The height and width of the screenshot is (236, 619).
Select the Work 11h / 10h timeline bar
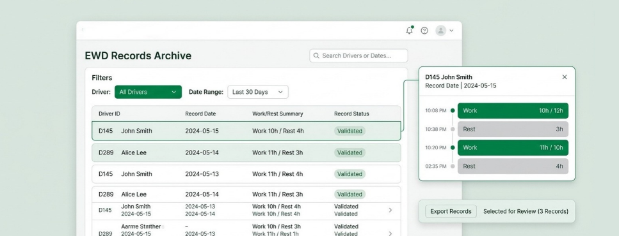click(513, 147)
